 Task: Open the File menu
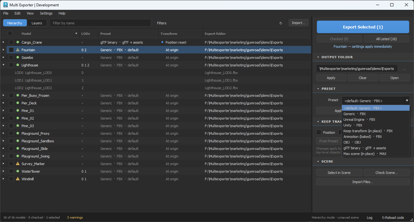(6, 13)
